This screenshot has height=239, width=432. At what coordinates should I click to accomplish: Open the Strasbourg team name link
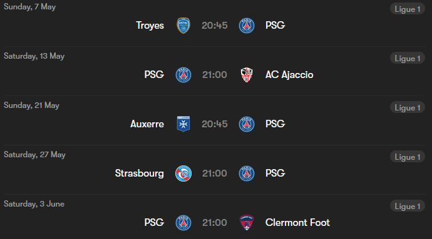coord(140,173)
